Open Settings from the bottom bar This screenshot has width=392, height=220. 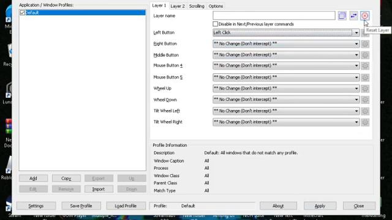click(x=36, y=206)
